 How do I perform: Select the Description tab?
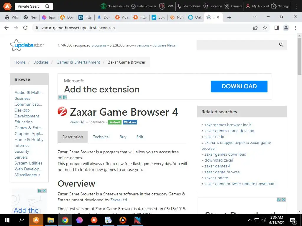73,137
